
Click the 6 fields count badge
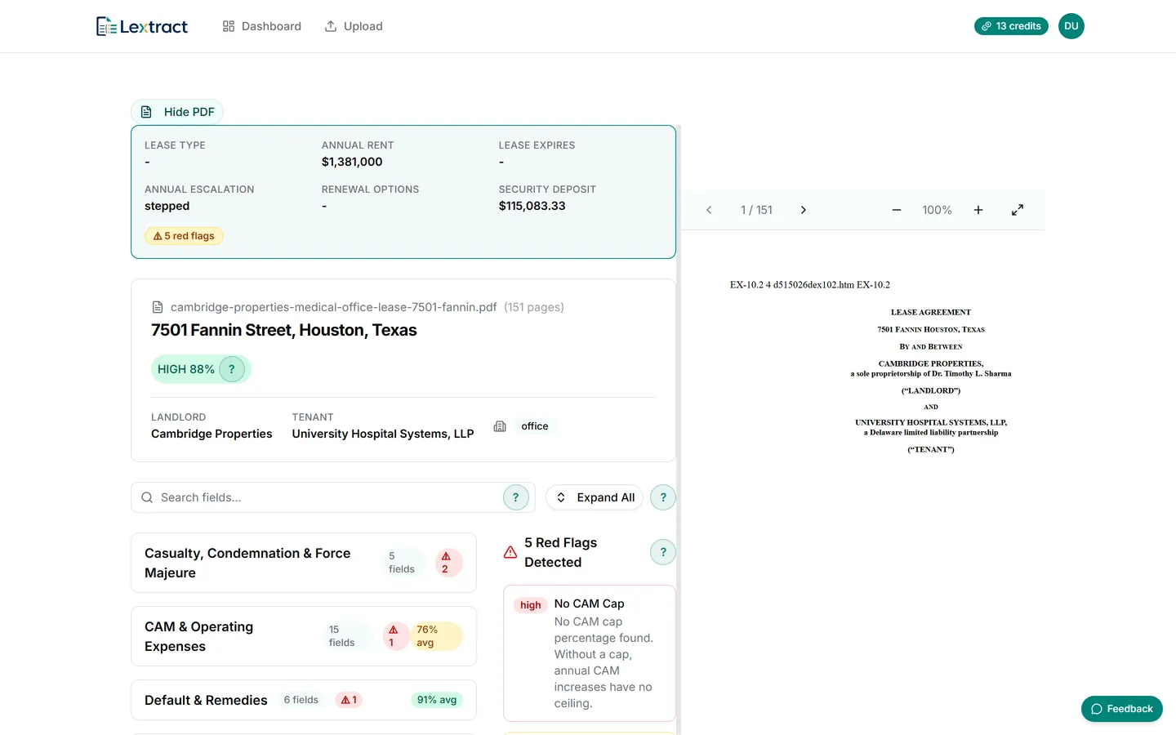301,700
